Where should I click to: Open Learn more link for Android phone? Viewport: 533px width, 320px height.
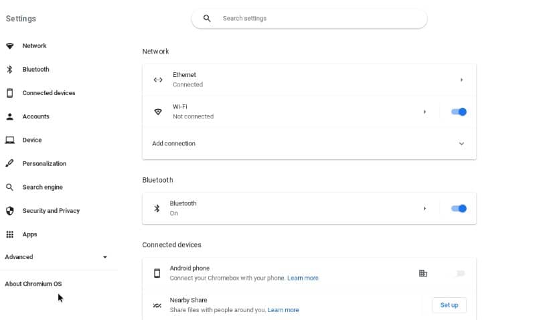click(303, 278)
